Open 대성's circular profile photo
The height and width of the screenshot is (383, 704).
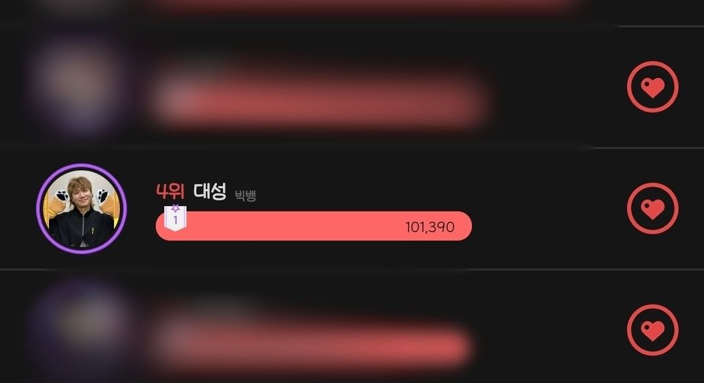(81, 208)
